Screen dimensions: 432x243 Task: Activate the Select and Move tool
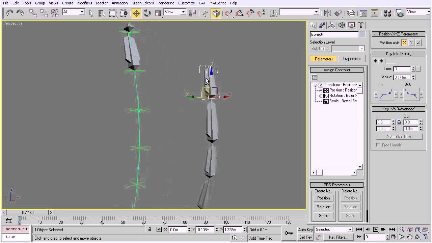136,13
